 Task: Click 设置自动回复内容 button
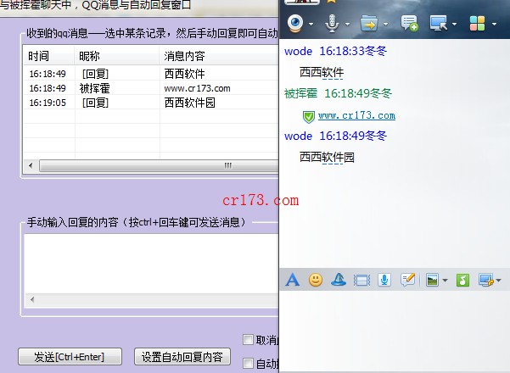coord(182,357)
